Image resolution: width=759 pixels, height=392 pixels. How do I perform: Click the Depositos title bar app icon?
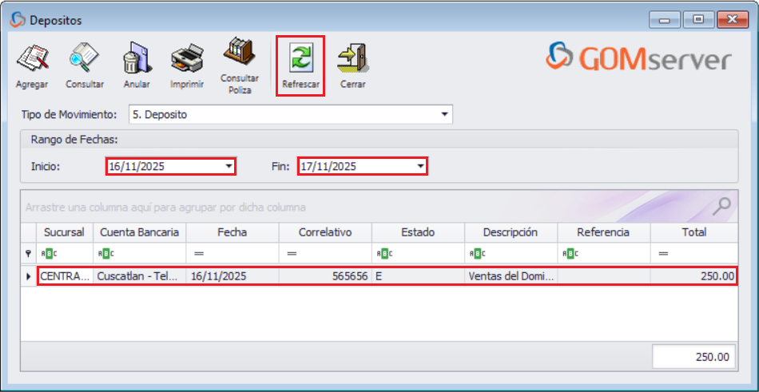click(x=17, y=20)
